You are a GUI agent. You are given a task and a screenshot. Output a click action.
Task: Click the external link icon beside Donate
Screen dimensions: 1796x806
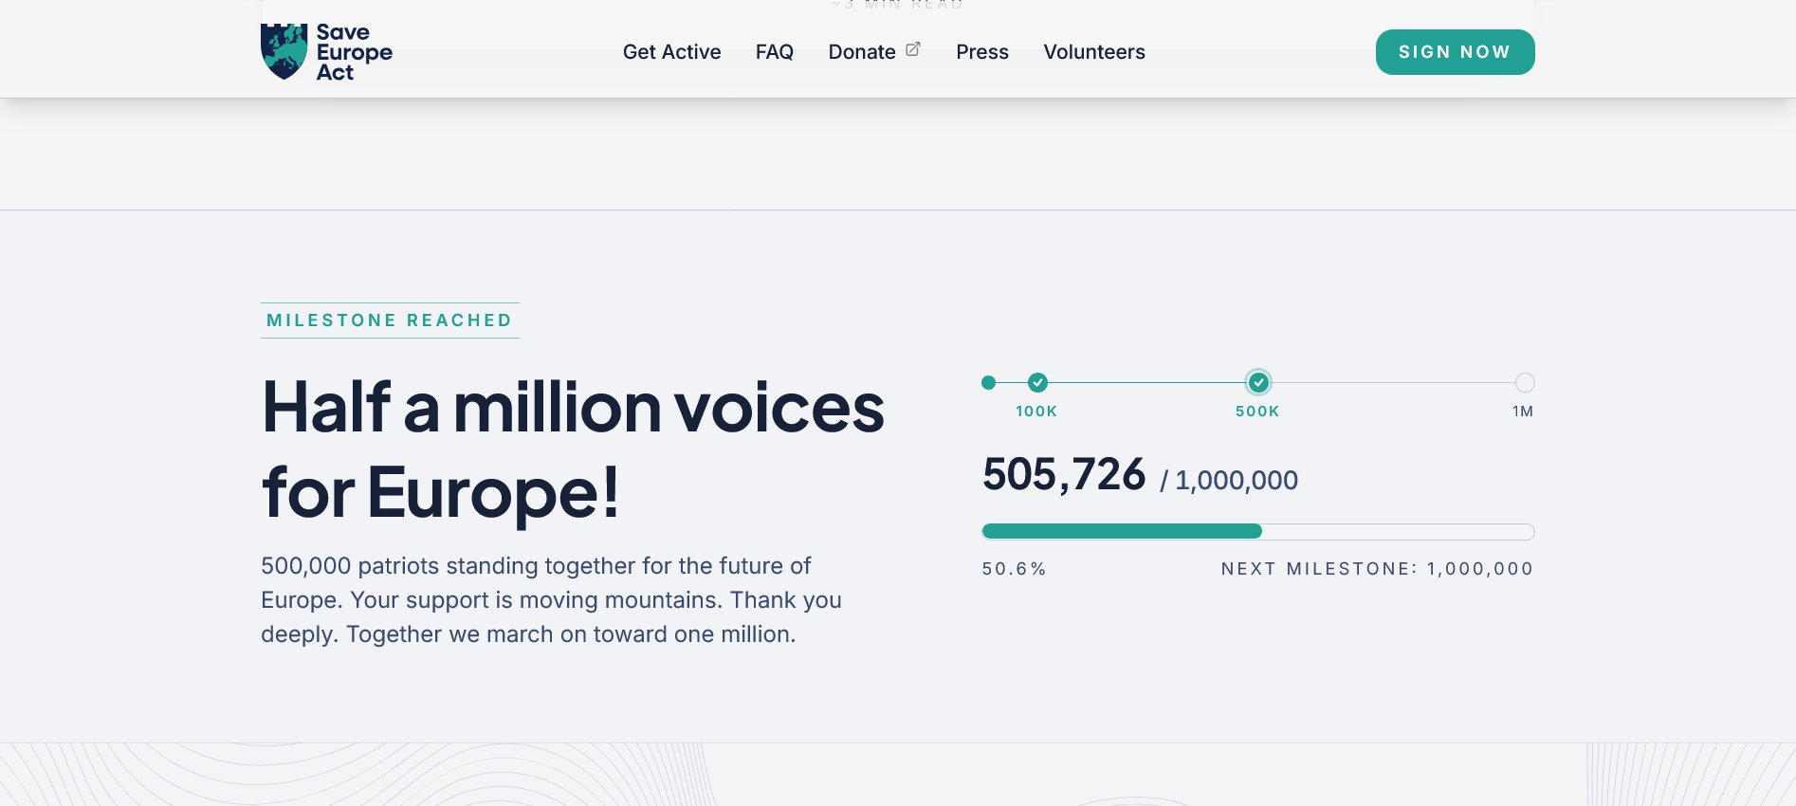[x=913, y=49]
